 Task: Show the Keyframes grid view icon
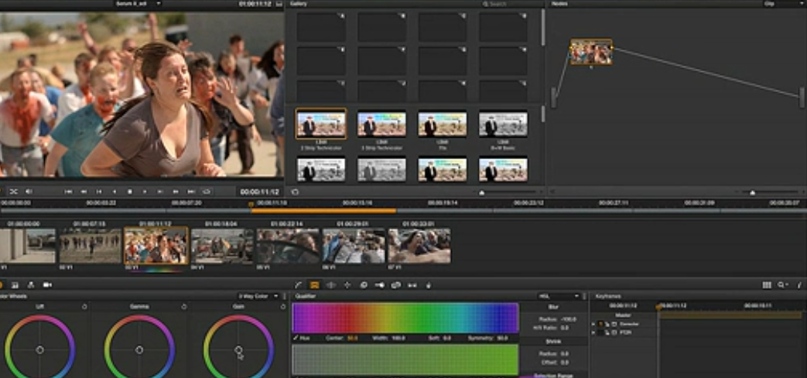pos(767,285)
